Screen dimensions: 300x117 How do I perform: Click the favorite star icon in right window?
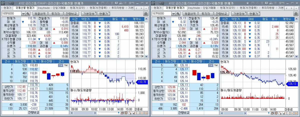247,3
